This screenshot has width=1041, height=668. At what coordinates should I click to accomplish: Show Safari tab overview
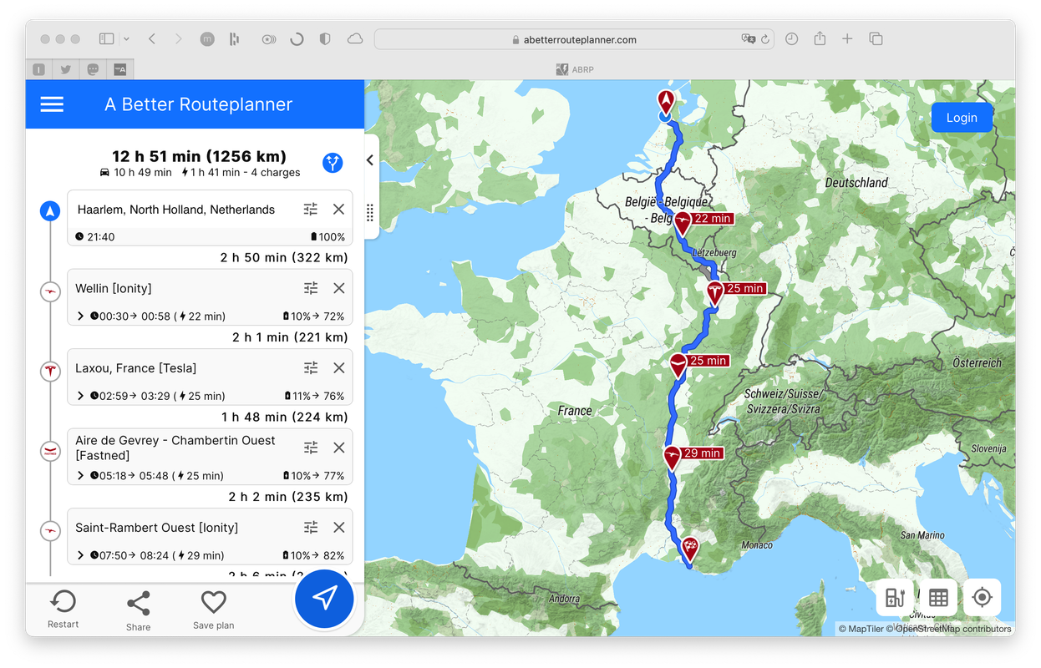tap(876, 38)
